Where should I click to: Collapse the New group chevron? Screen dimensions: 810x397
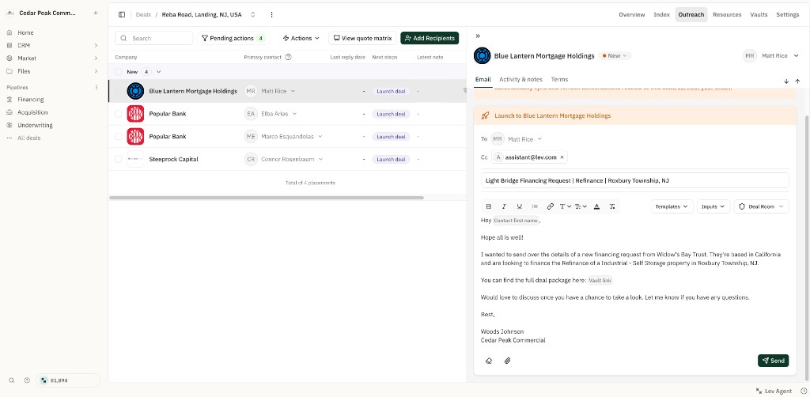(158, 72)
